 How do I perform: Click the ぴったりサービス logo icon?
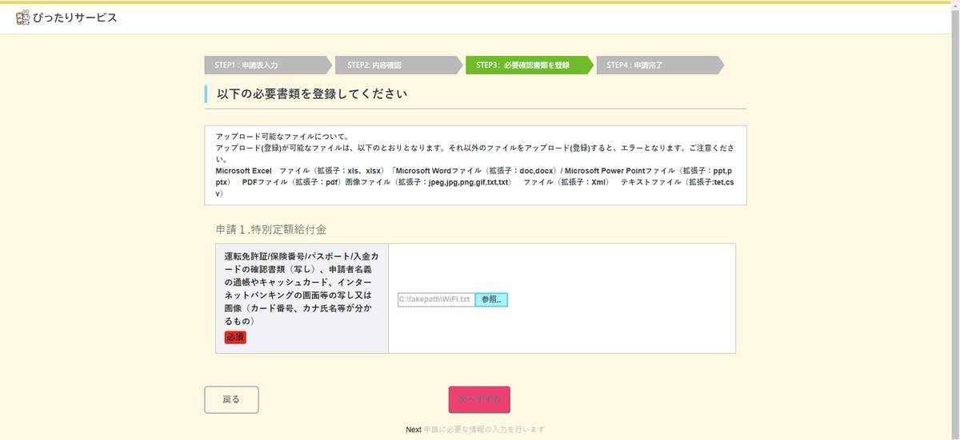coord(22,17)
